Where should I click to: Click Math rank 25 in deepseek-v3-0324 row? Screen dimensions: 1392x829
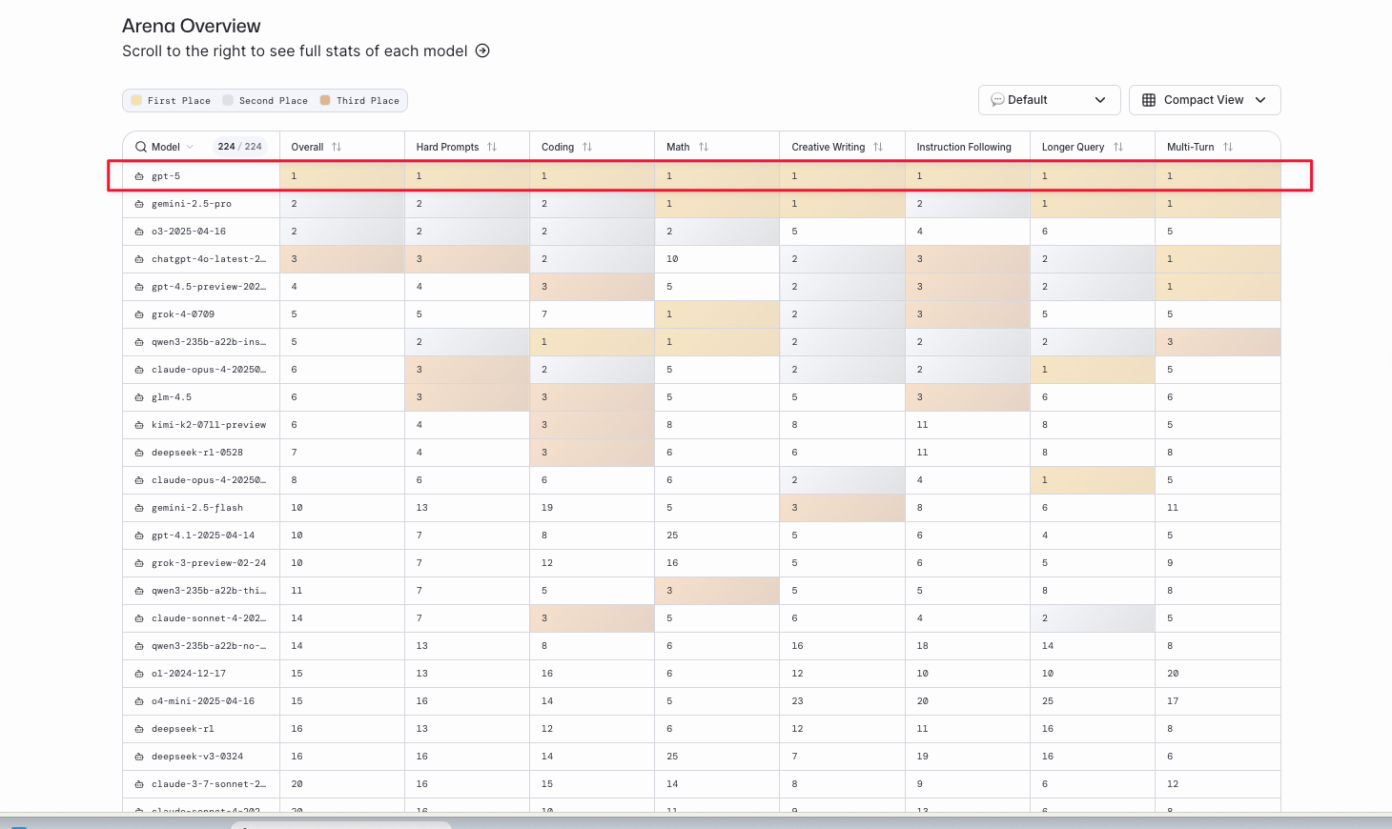point(672,757)
